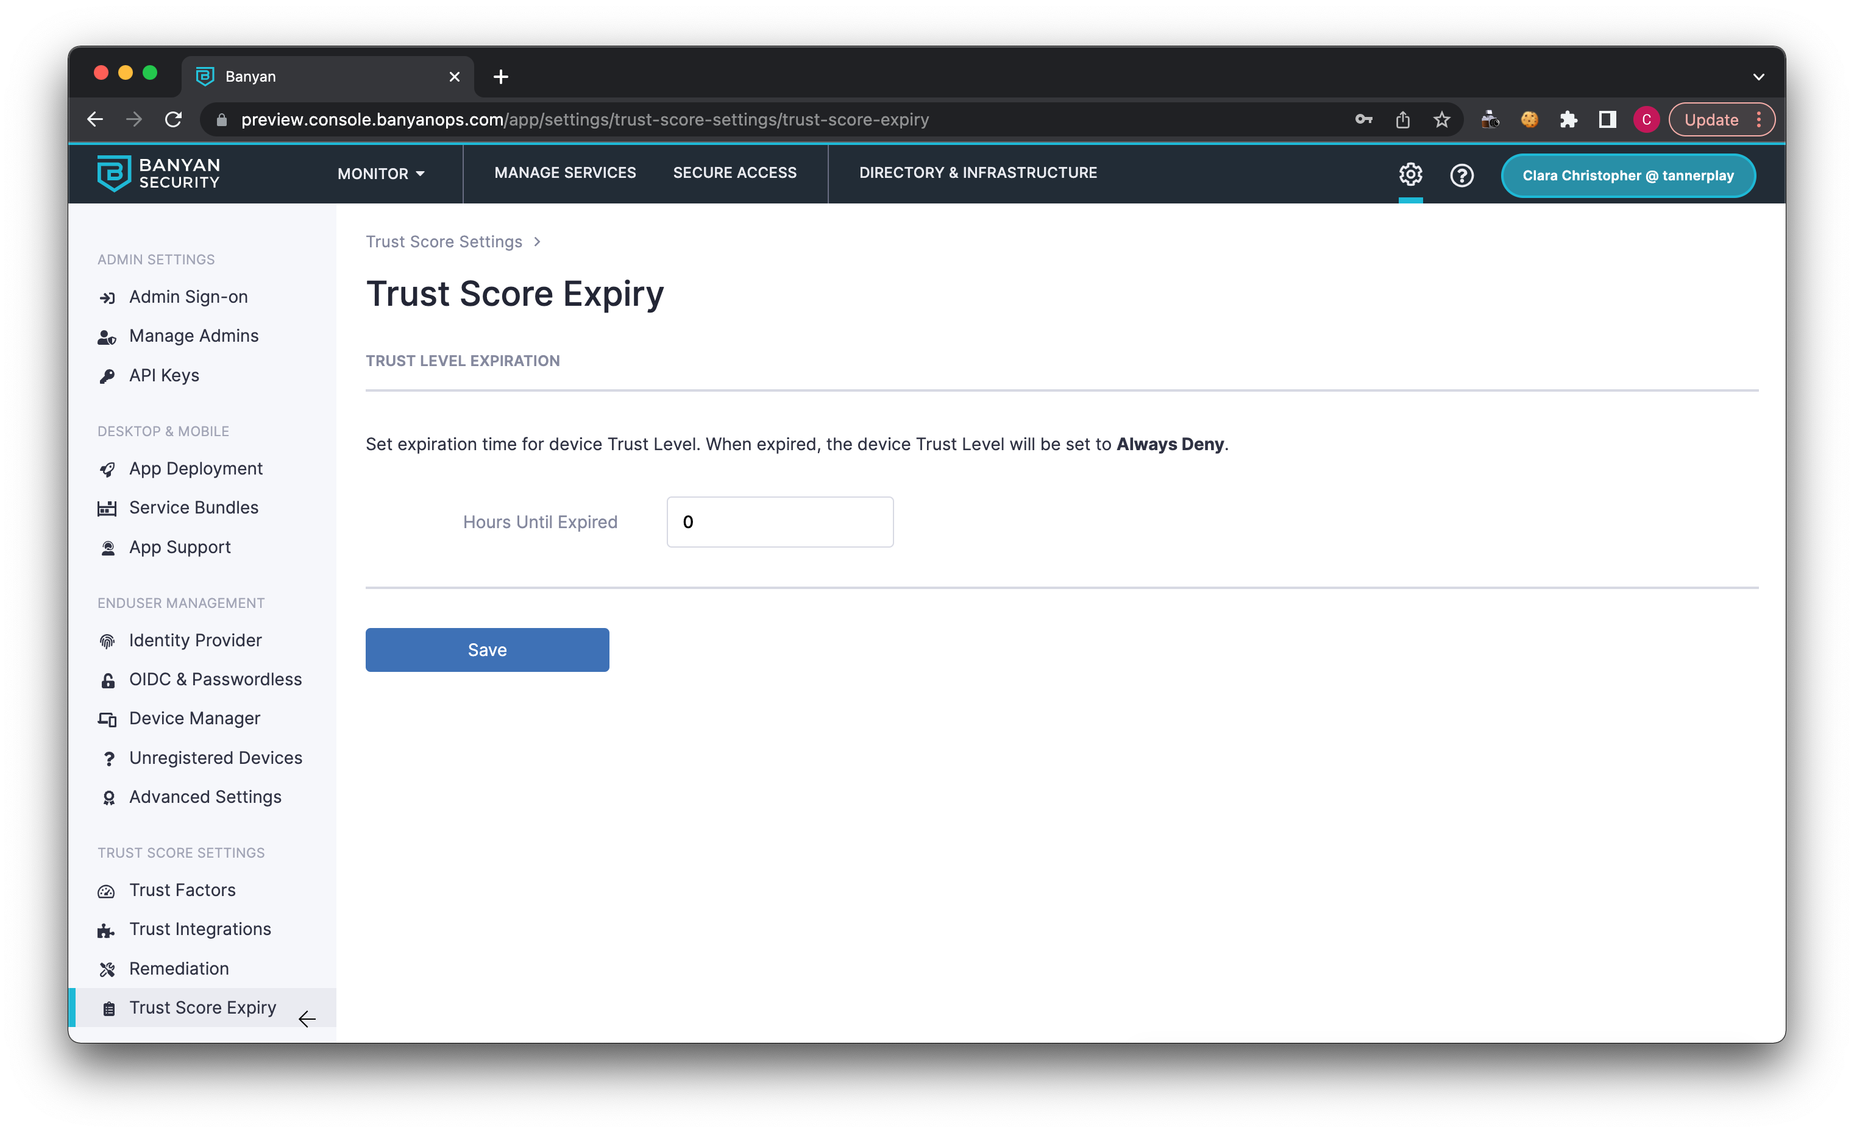Click the help question mark icon
Image resolution: width=1854 pixels, height=1133 pixels.
1462,175
